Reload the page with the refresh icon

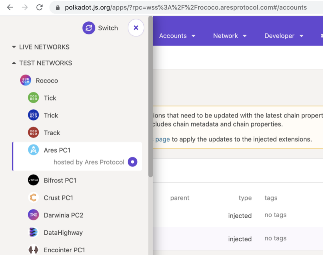point(39,7)
